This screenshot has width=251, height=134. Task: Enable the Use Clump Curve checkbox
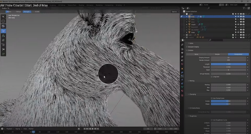(212, 98)
